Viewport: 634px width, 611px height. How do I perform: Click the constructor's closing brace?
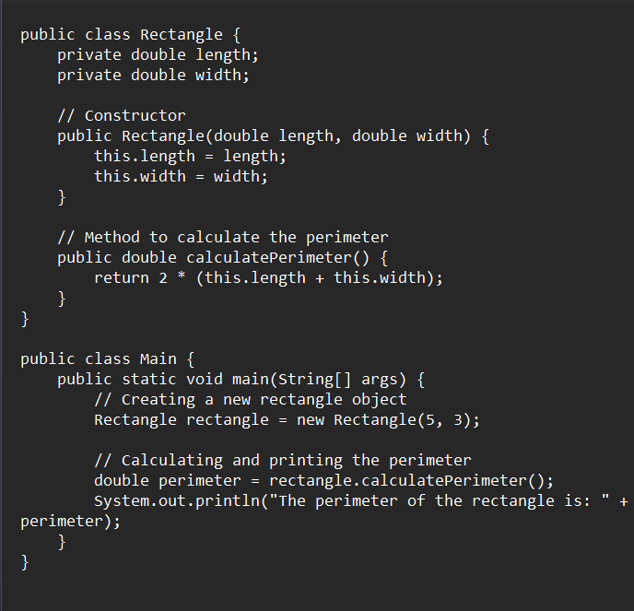click(x=62, y=197)
